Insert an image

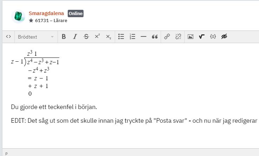pos(190,36)
